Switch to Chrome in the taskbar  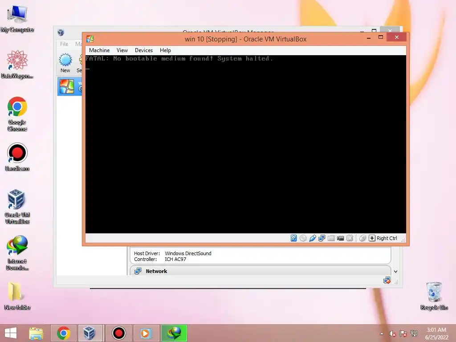coord(64,333)
